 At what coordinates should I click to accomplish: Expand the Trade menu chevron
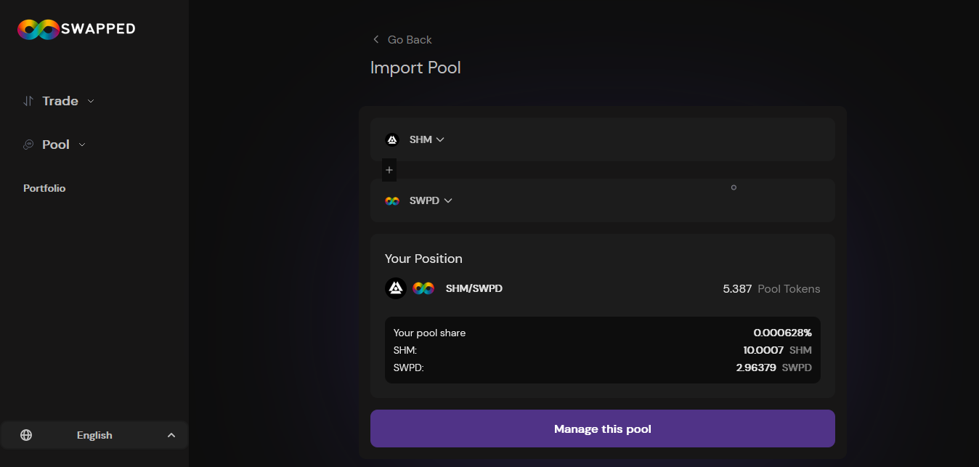[x=91, y=101]
